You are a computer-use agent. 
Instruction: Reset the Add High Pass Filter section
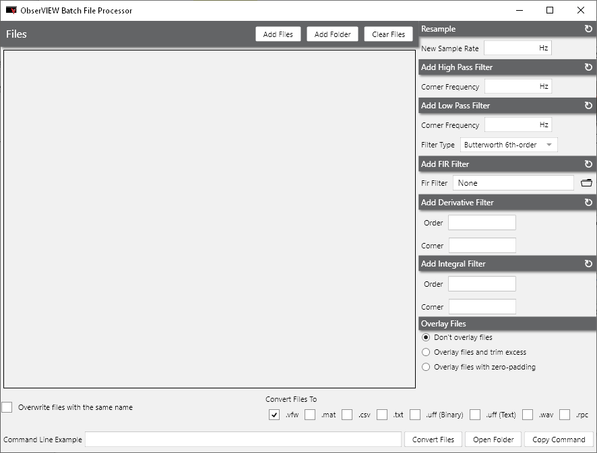tap(588, 67)
